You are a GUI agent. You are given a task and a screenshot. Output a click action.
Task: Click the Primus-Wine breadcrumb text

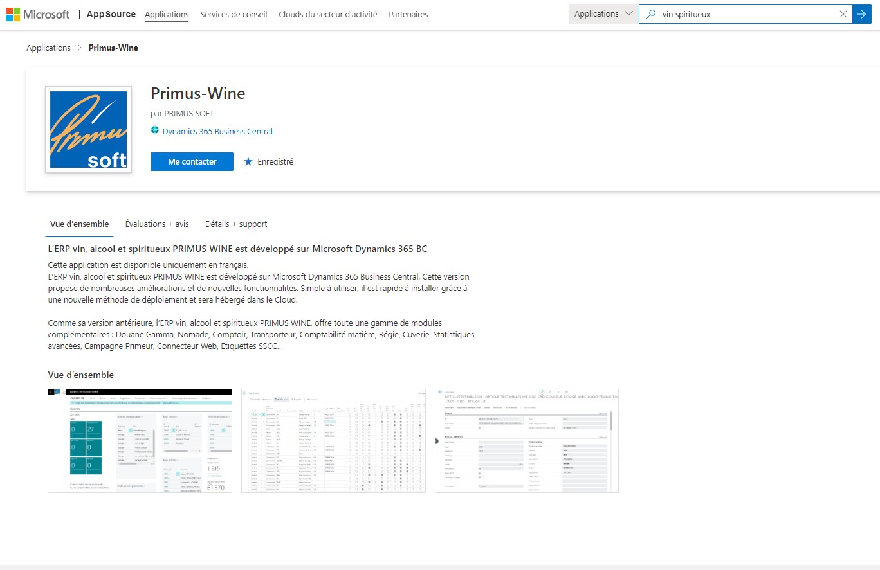(x=113, y=48)
